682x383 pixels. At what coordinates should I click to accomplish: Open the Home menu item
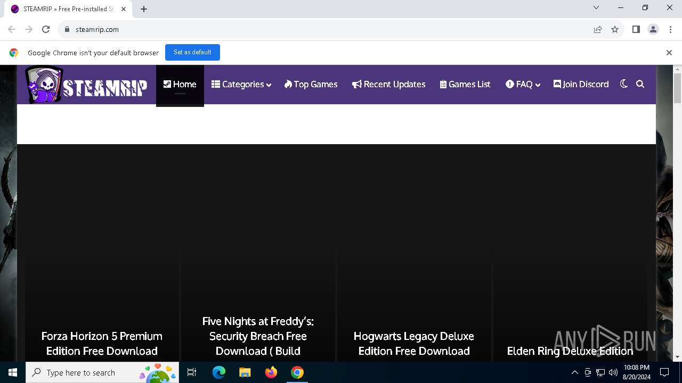coord(180,85)
